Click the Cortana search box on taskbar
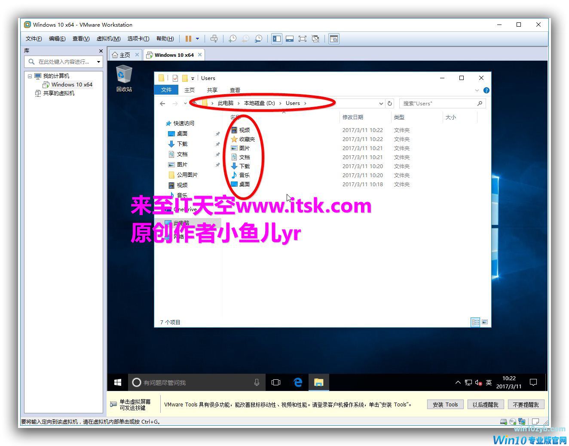This screenshot has height=446, width=569. click(x=196, y=382)
